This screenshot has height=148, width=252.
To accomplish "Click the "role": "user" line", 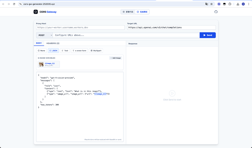I will click(53, 86).
